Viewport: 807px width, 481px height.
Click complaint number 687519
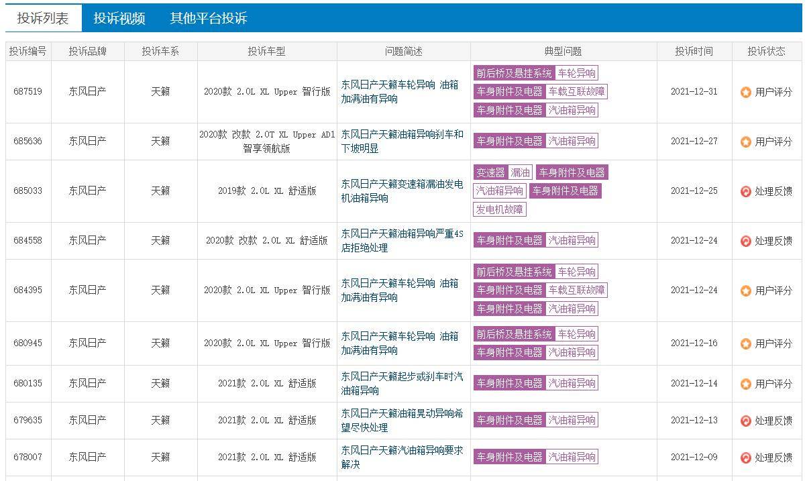[x=28, y=92]
